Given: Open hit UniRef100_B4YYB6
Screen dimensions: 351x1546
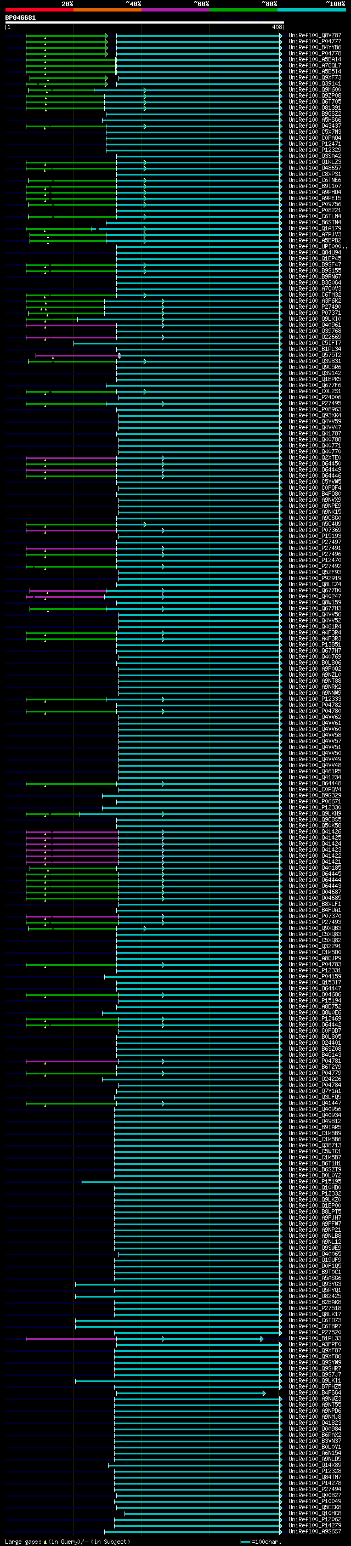Looking at the screenshot, I should [x=315, y=47].
